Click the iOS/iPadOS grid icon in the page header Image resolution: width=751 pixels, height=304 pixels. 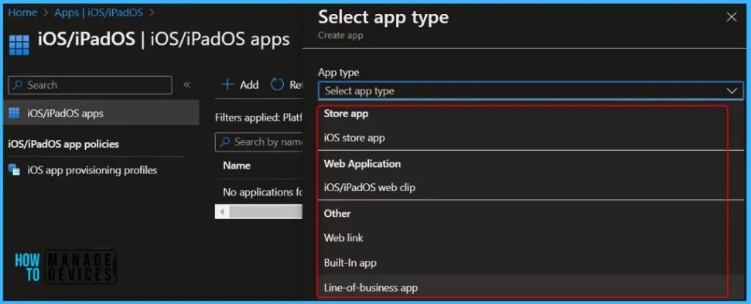[x=19, y=45]
